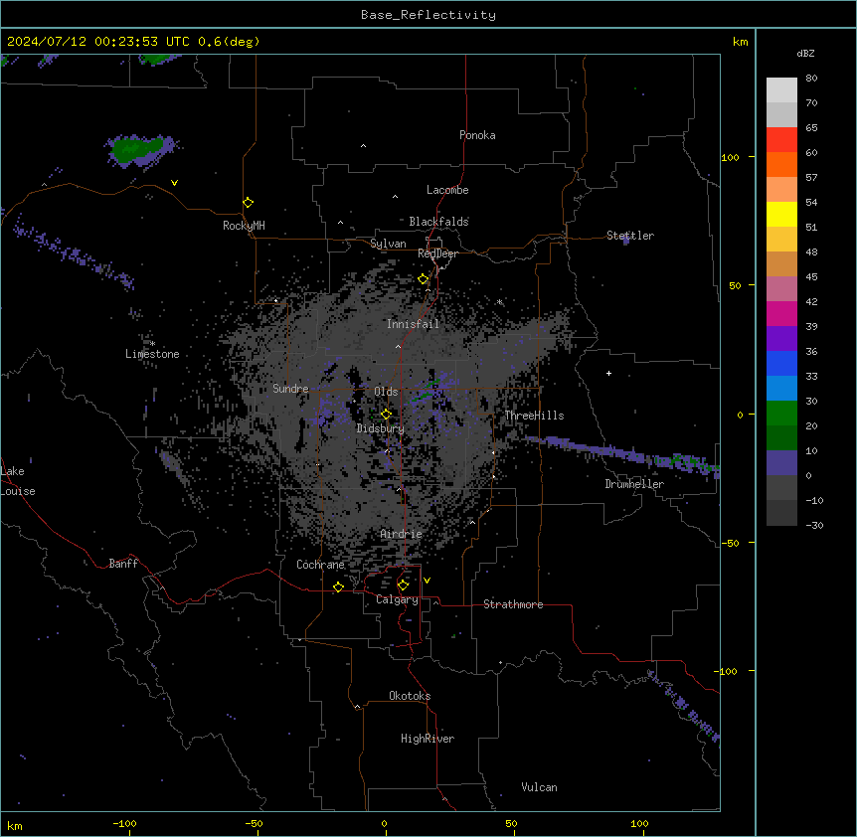Click the yellow marker above Calgary label
This screenshot has height=837, width=857.
pos(403,586)
